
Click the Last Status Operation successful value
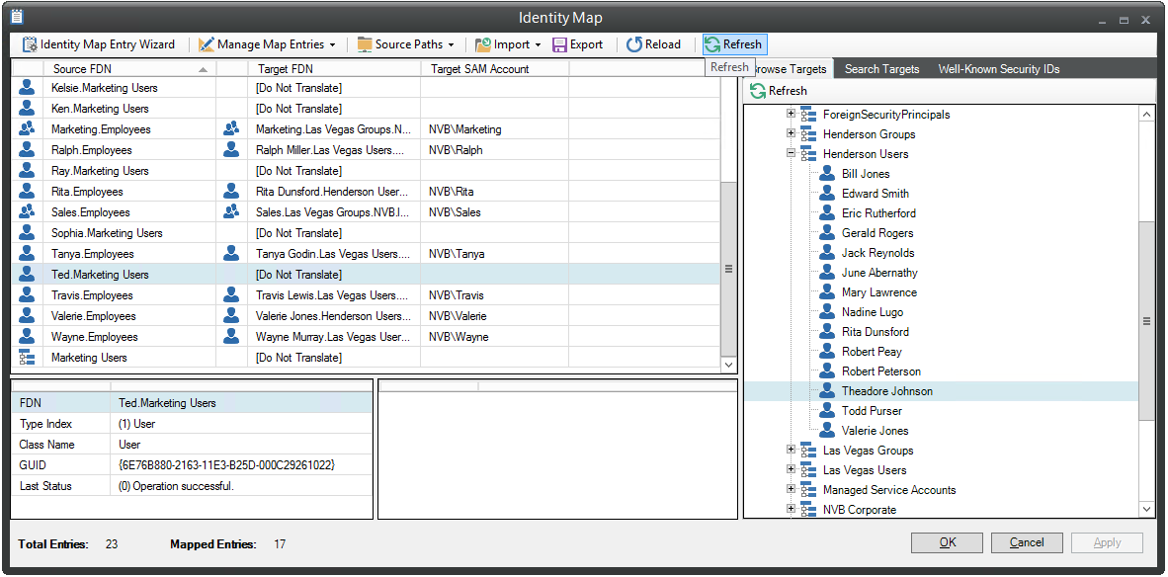pos(177,485)
